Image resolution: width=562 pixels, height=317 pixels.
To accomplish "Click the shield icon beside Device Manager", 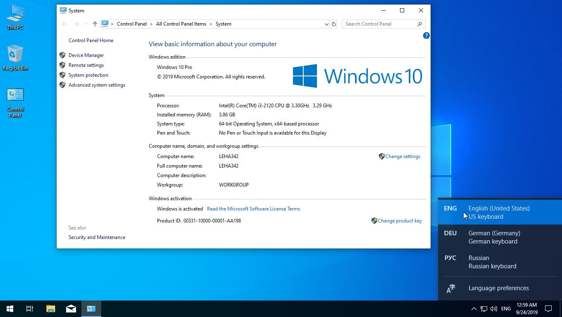I will [62, 55].
